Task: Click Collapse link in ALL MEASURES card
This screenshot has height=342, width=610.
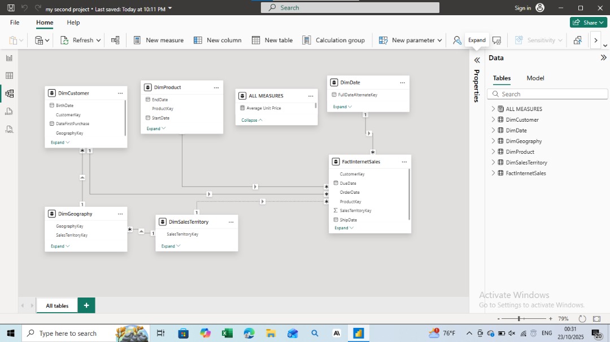Action: tap(252, 121)
